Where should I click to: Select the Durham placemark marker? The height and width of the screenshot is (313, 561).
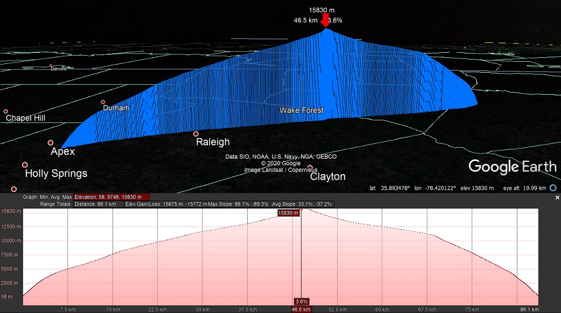(103, 102)
